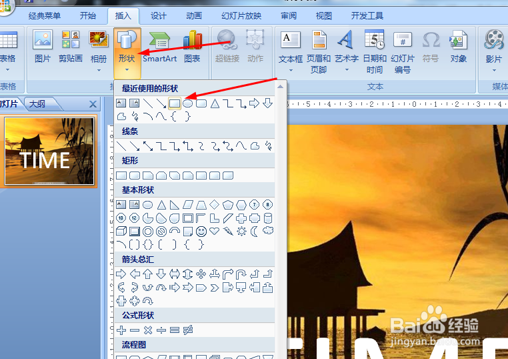Pick the cylinder (can) in 基本形状
This screenshot has height=359, width=508.
point(268,218)
